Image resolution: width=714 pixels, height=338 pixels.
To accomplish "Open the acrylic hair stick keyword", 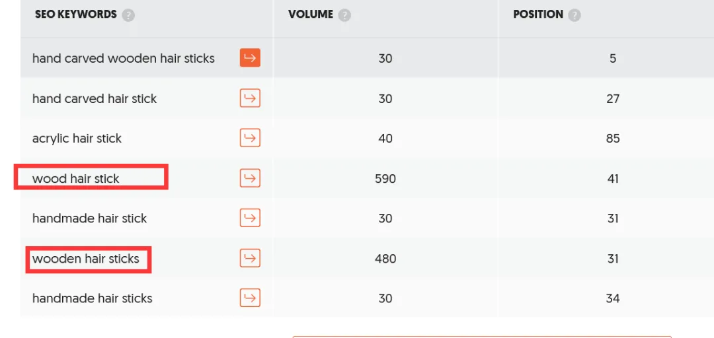I will click(x=77, y=138).
